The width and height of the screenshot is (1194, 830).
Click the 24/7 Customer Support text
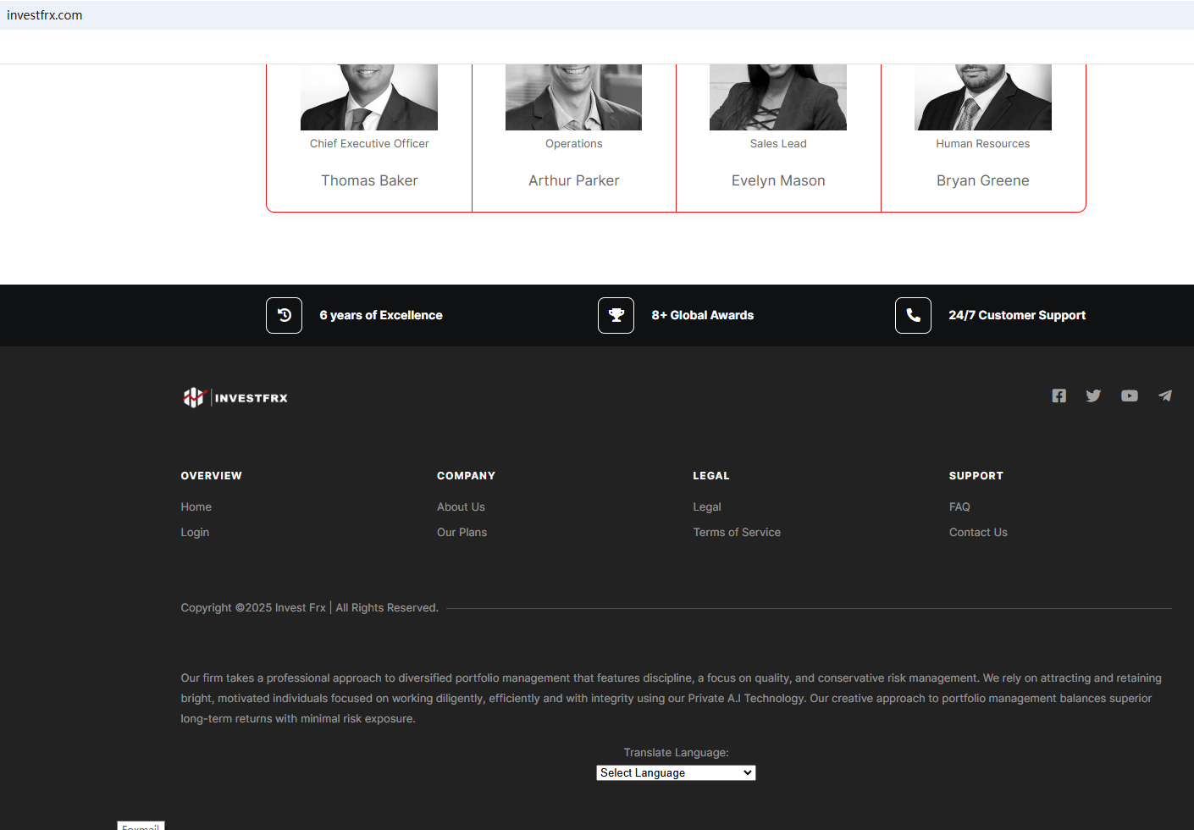pyautogui.click(x=1017, y=315)
